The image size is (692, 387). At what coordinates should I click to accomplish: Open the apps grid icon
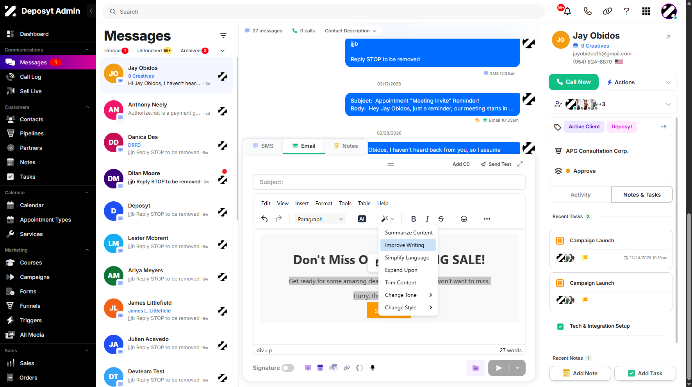646,11
